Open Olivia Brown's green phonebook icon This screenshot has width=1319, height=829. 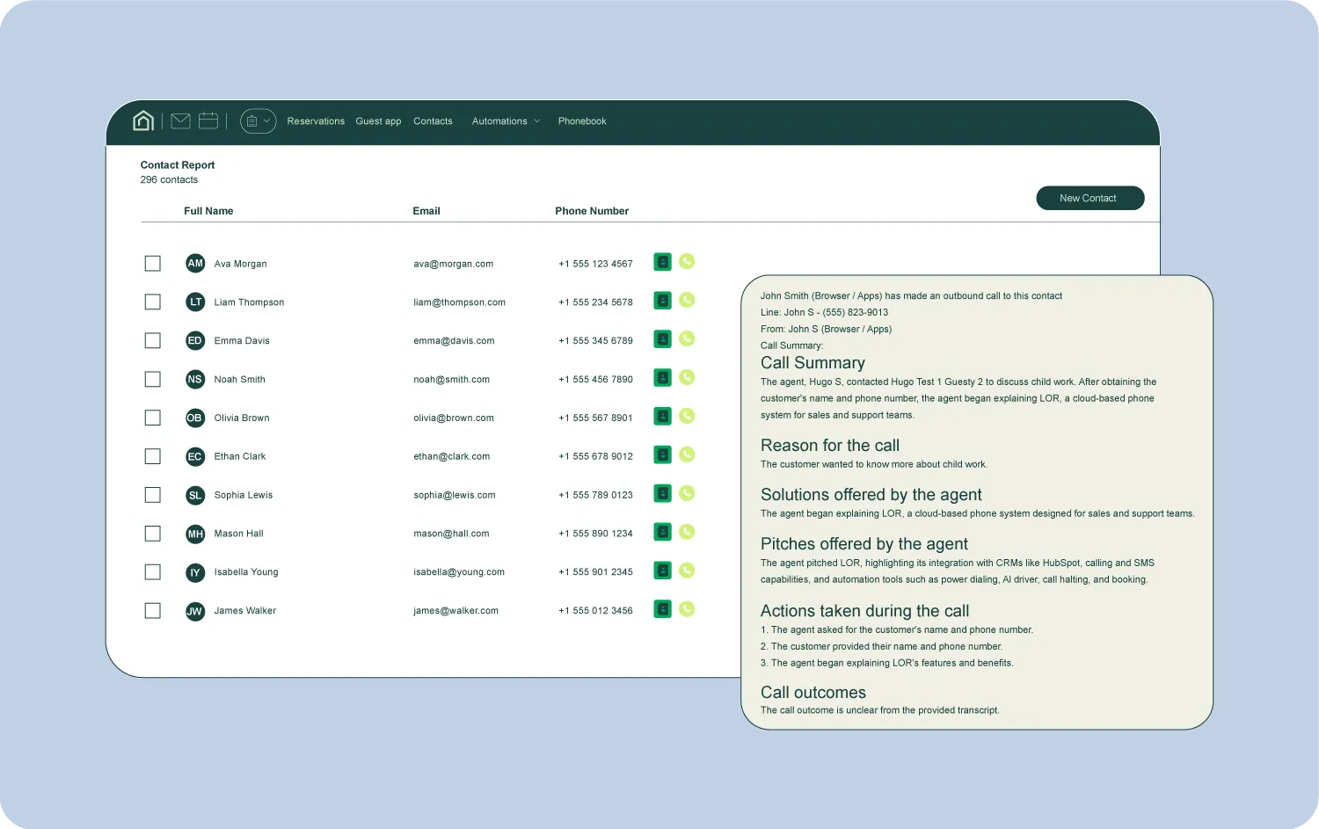pyautogui.click(x=663, y=417)
